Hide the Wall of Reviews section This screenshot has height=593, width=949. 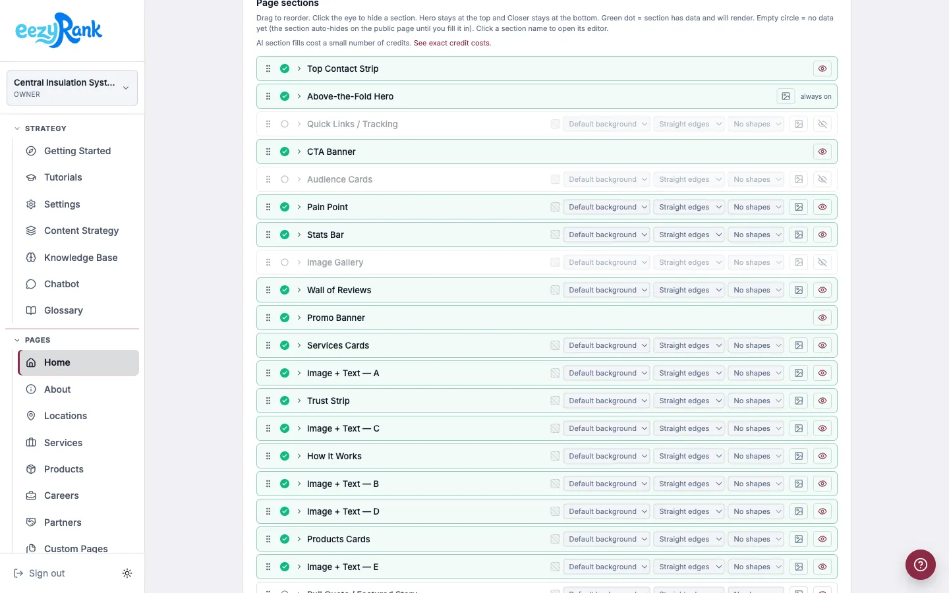click(x=822, y=290)
